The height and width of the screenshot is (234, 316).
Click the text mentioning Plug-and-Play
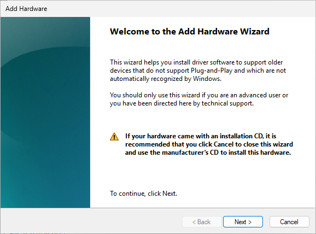pyautogui.click(x=198, y=71)
